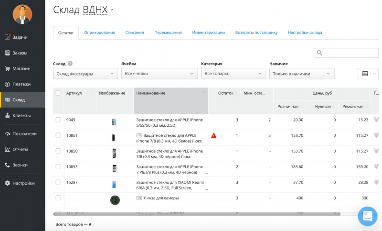Open Настройки gear icon in the sidebar

tap(7, 183)
